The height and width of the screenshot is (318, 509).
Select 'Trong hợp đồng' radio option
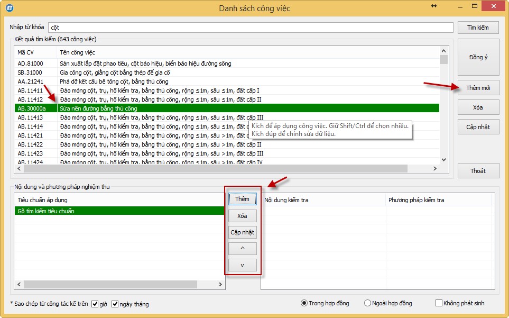coord(304,303)
